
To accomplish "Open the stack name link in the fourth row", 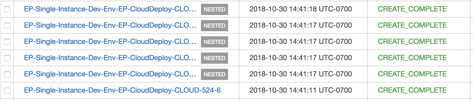I will click(x=110, y=58).
